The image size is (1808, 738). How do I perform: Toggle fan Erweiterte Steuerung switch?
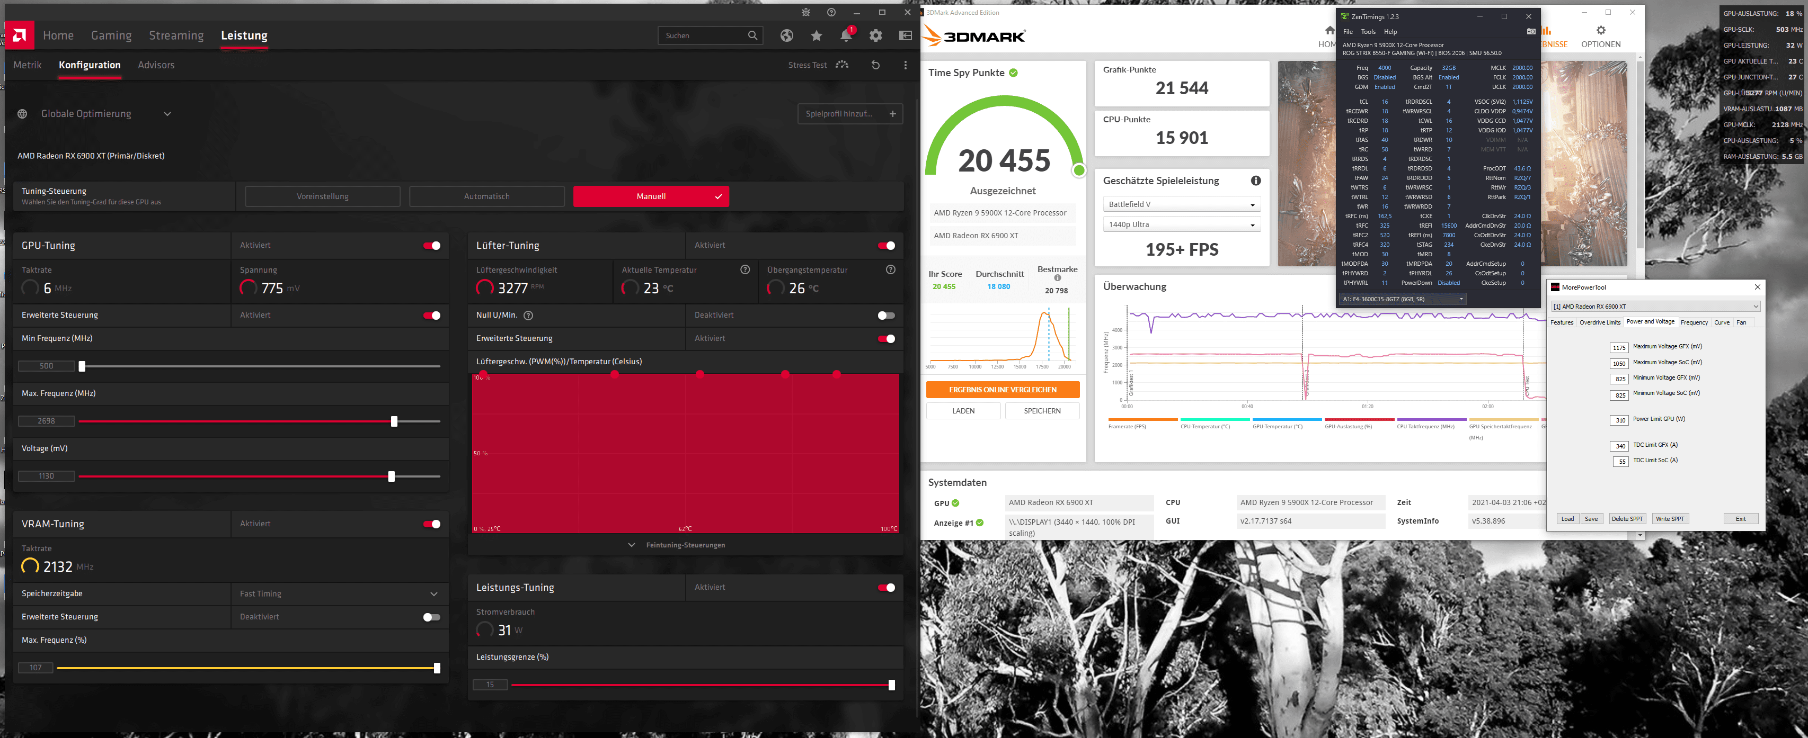(887, 339)
